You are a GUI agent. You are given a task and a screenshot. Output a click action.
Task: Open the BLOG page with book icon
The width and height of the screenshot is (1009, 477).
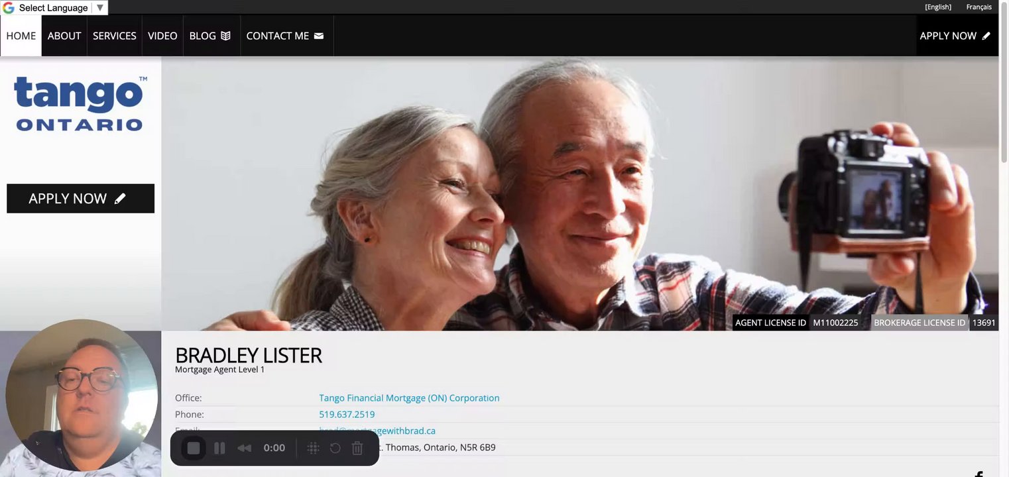coord(210,36)
